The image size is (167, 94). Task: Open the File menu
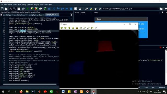tap(2, 5)
